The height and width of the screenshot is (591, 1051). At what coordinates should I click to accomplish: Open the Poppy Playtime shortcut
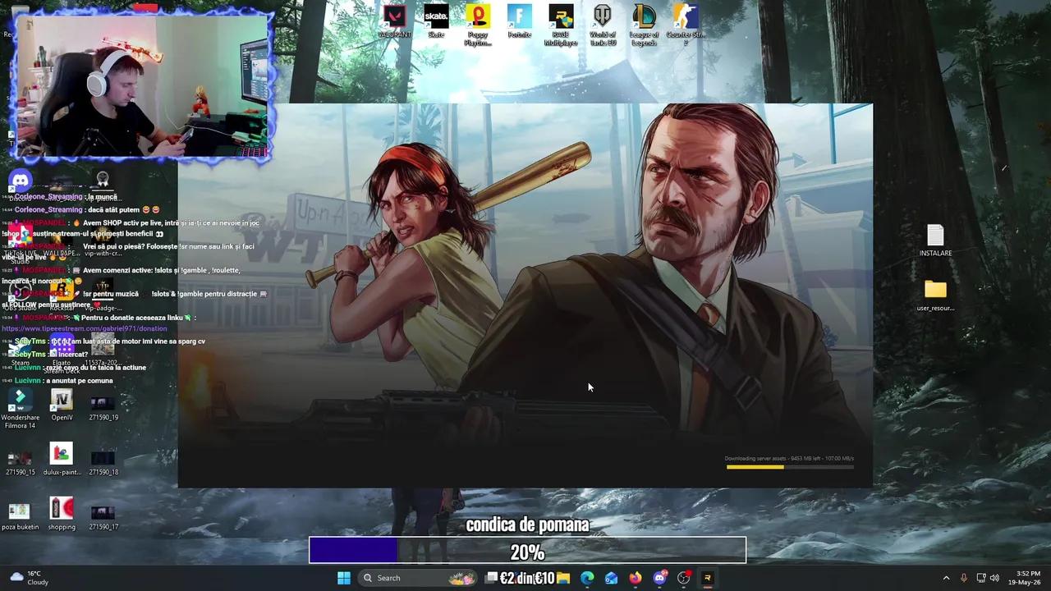click(x=477, y=25)
